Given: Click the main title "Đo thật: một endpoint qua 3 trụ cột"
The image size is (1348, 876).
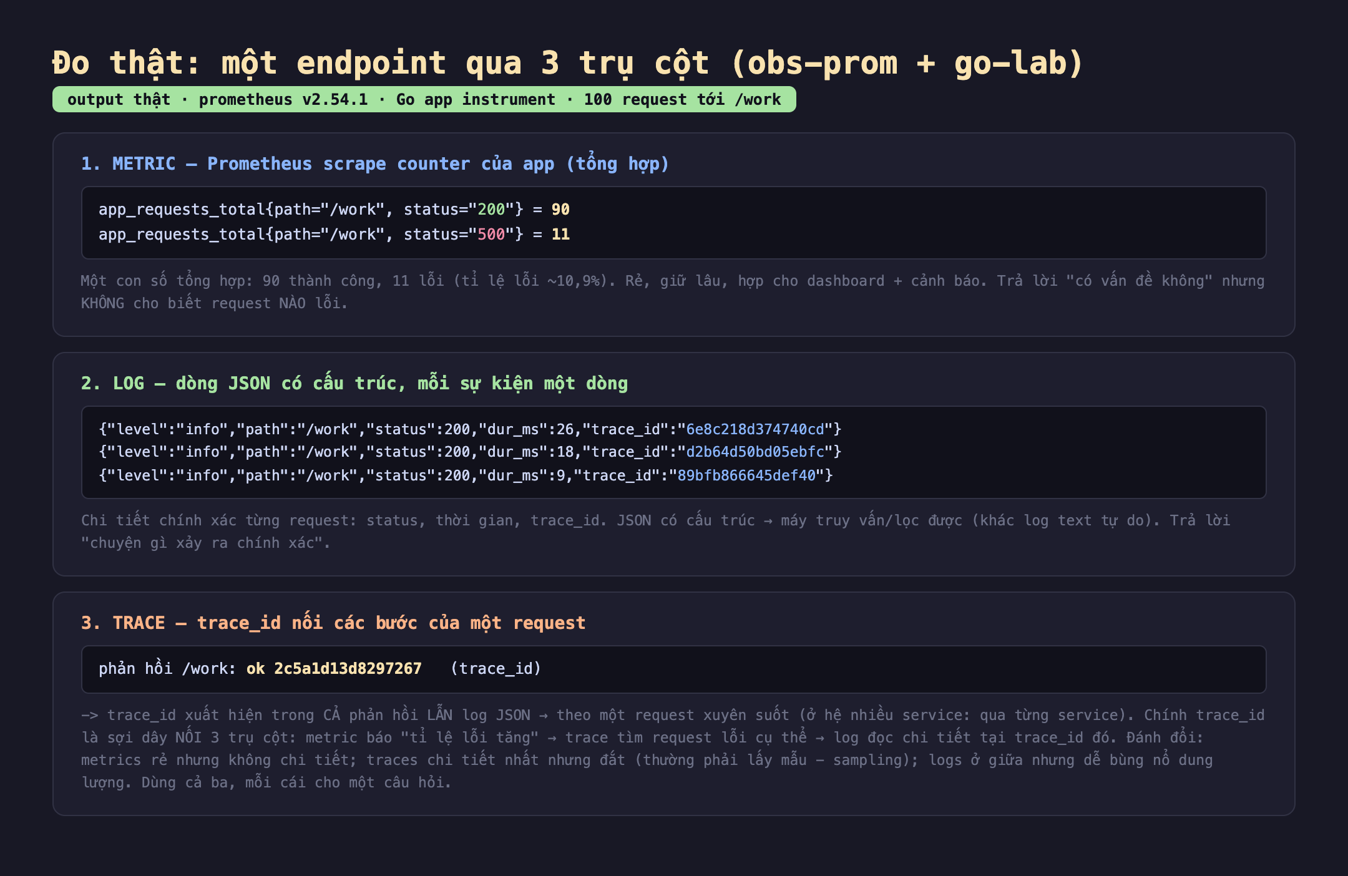Looking at the screenshot, I should click(x=568, y=64).
